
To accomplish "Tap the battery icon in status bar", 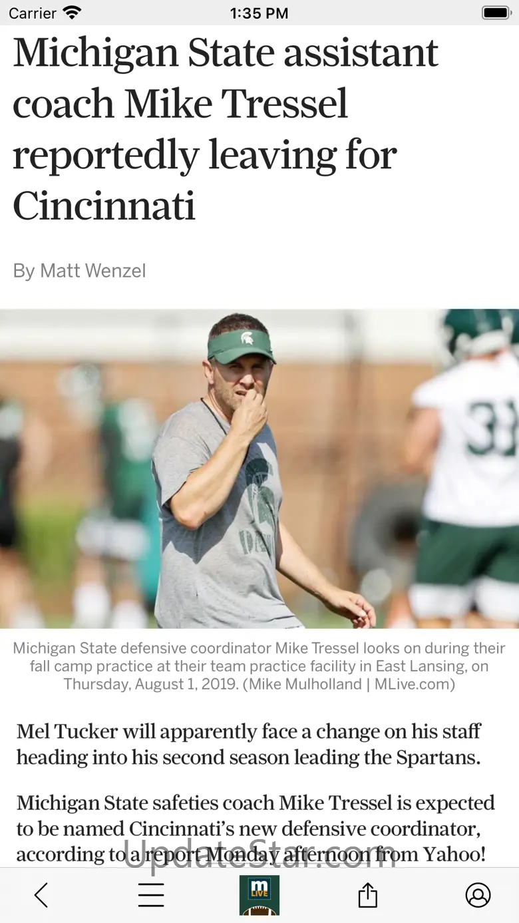I will (496, 13).
